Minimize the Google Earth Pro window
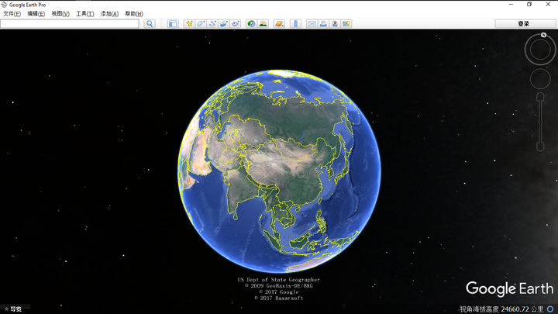 511,5
